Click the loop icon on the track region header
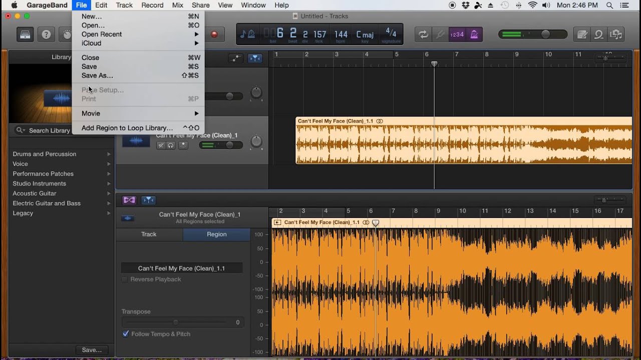 click(380, 121)
